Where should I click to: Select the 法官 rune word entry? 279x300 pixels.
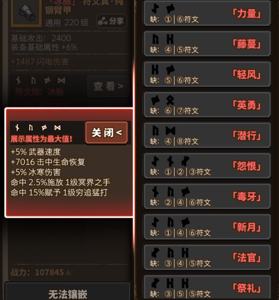(207, 257)
